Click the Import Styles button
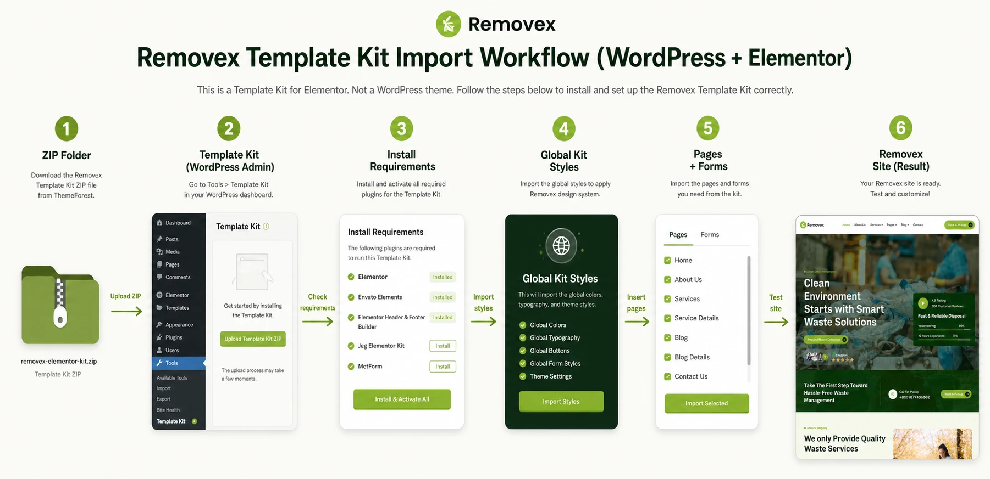 click(x=561, y=402)
